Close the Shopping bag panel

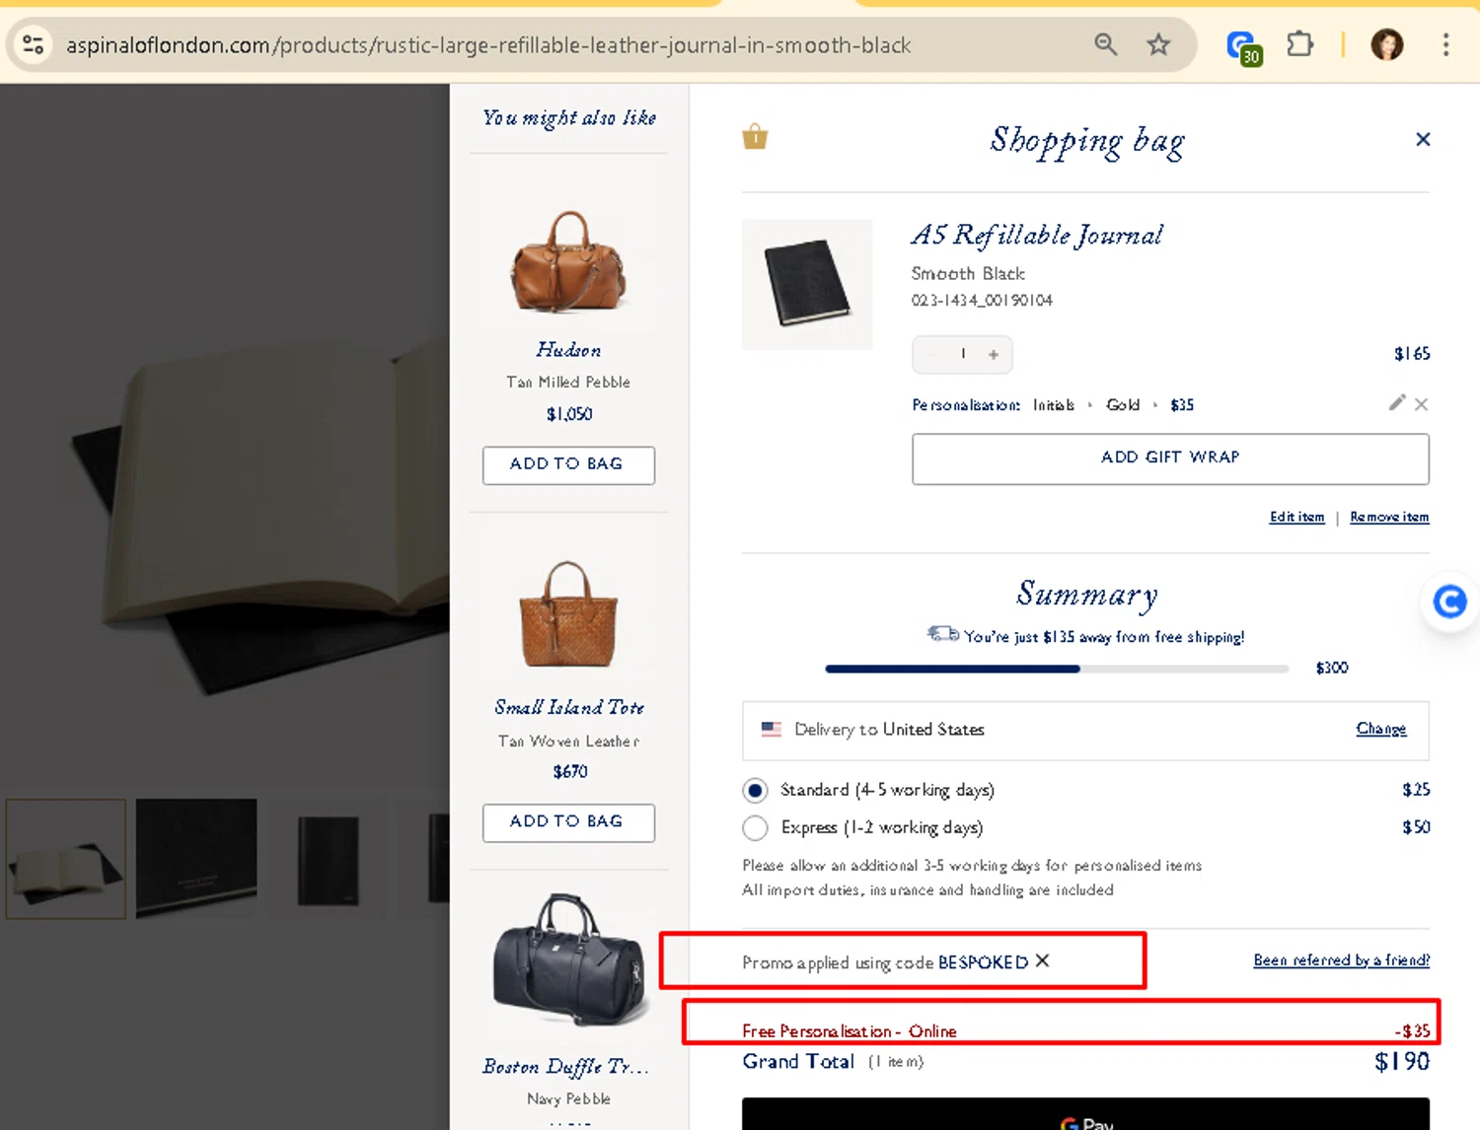[1423, 139]
